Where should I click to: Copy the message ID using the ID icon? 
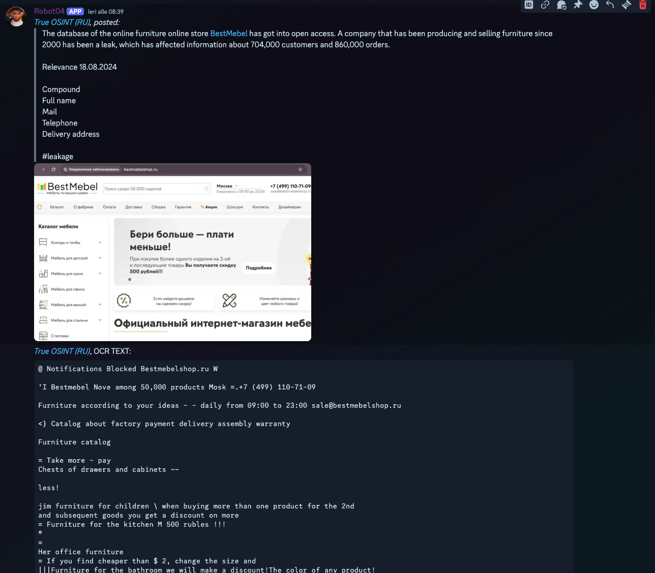coord(529,5)
